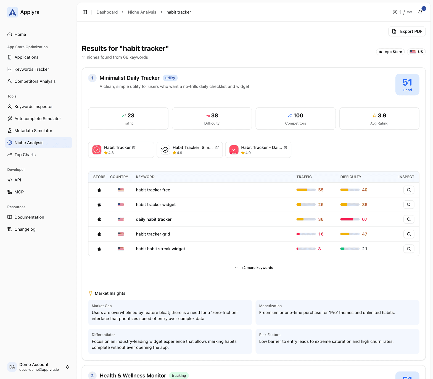Click the Risk Factors insight card

pyautogui.click(x=337, y=341)
